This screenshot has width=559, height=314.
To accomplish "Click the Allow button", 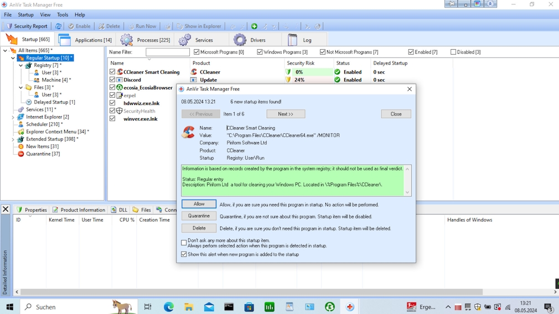I will click(x=199, y=204).
